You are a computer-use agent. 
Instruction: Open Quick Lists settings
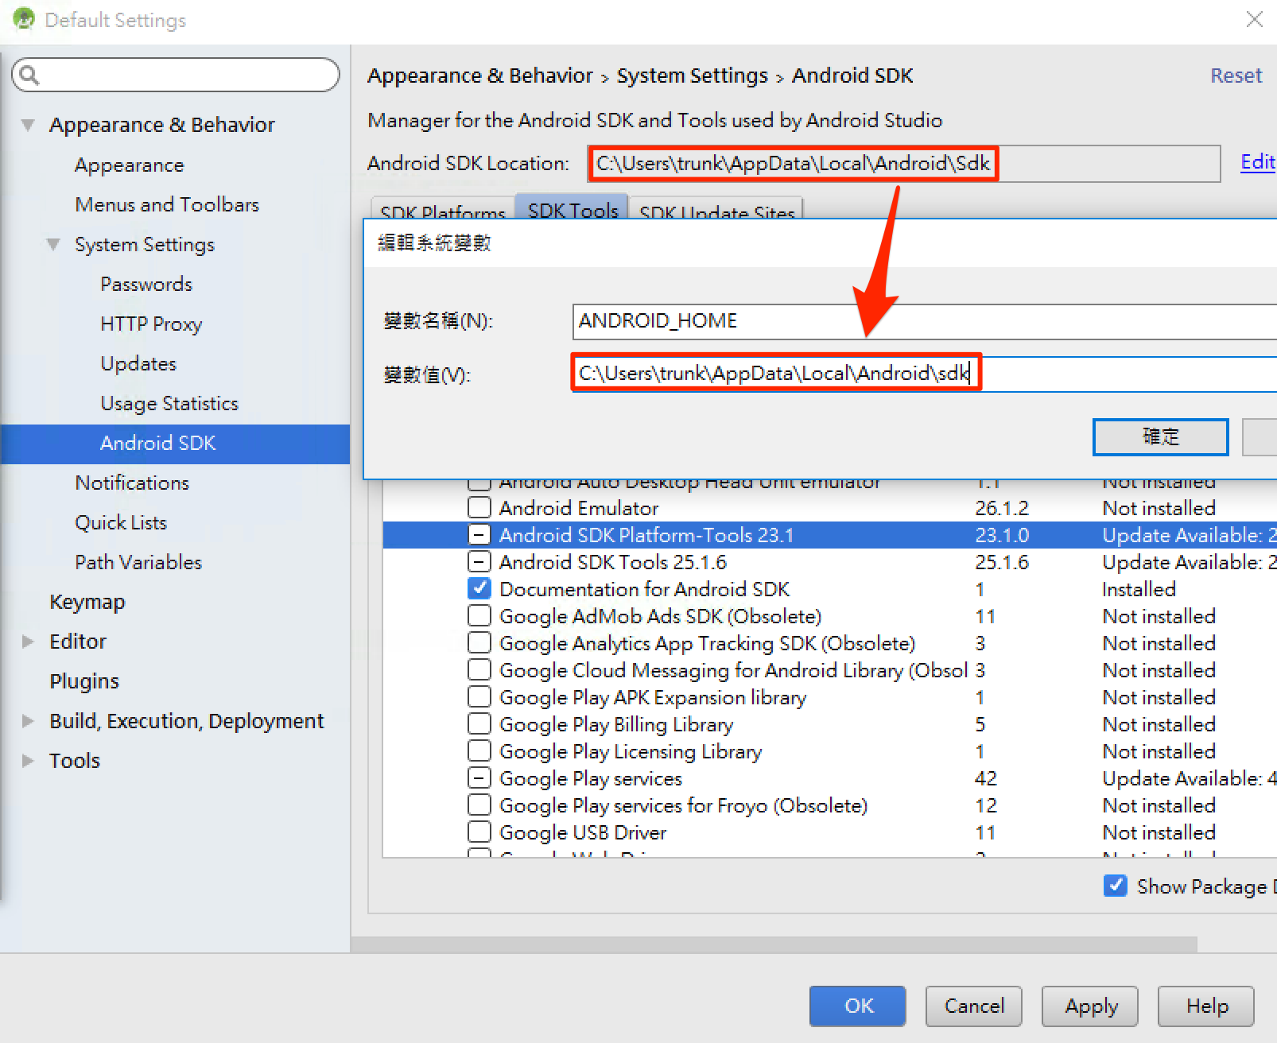tap(121, 522)
